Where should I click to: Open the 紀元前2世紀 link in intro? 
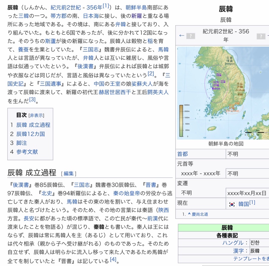pos(66,7)
